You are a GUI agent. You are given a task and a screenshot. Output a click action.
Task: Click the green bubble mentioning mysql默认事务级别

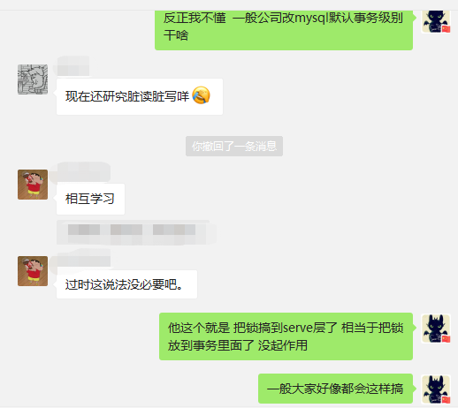click(x=284, y=30)
